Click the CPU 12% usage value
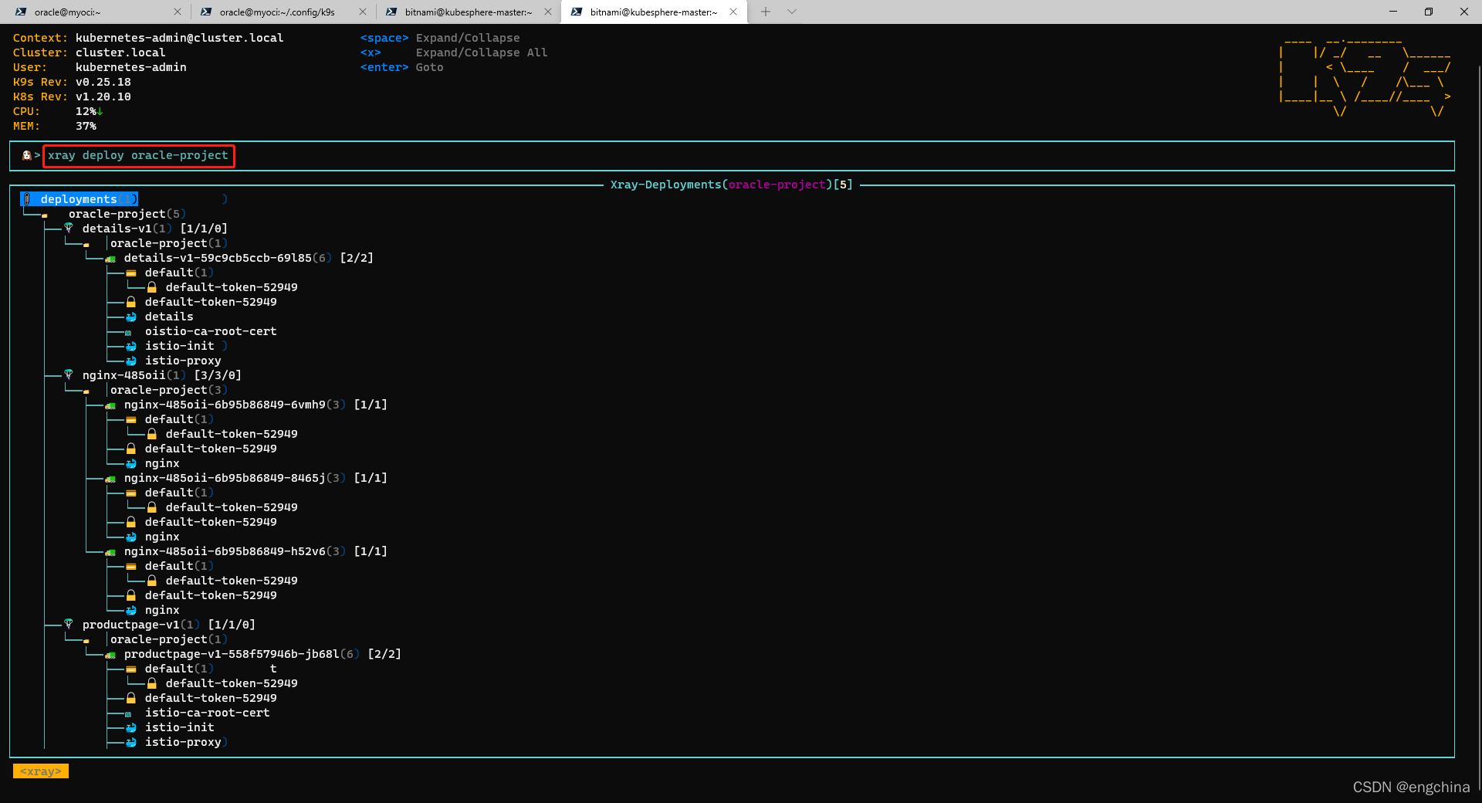This screenshot has height=803, width=1482. point(89,111)
